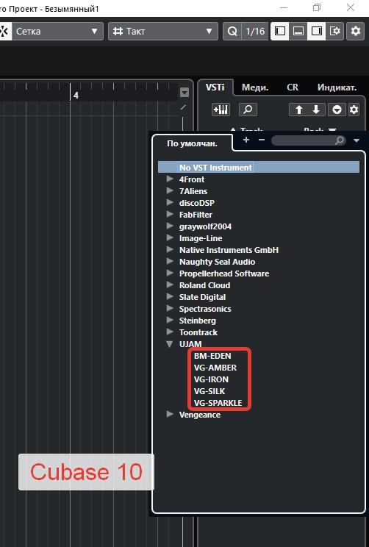Screen dimensions: 369x547
Task: Select the По умолчан. collection tab
Action: [x=192, y=143]
